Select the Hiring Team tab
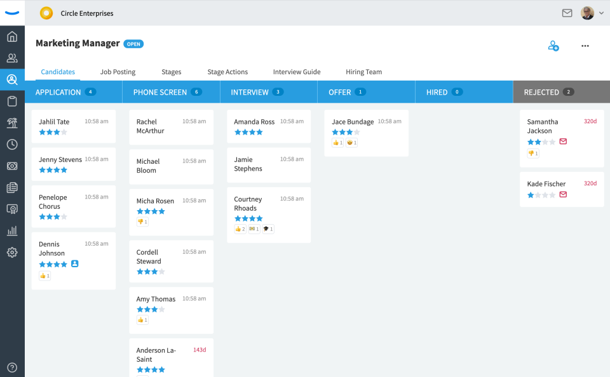610x377 pixels. (363, 72)
